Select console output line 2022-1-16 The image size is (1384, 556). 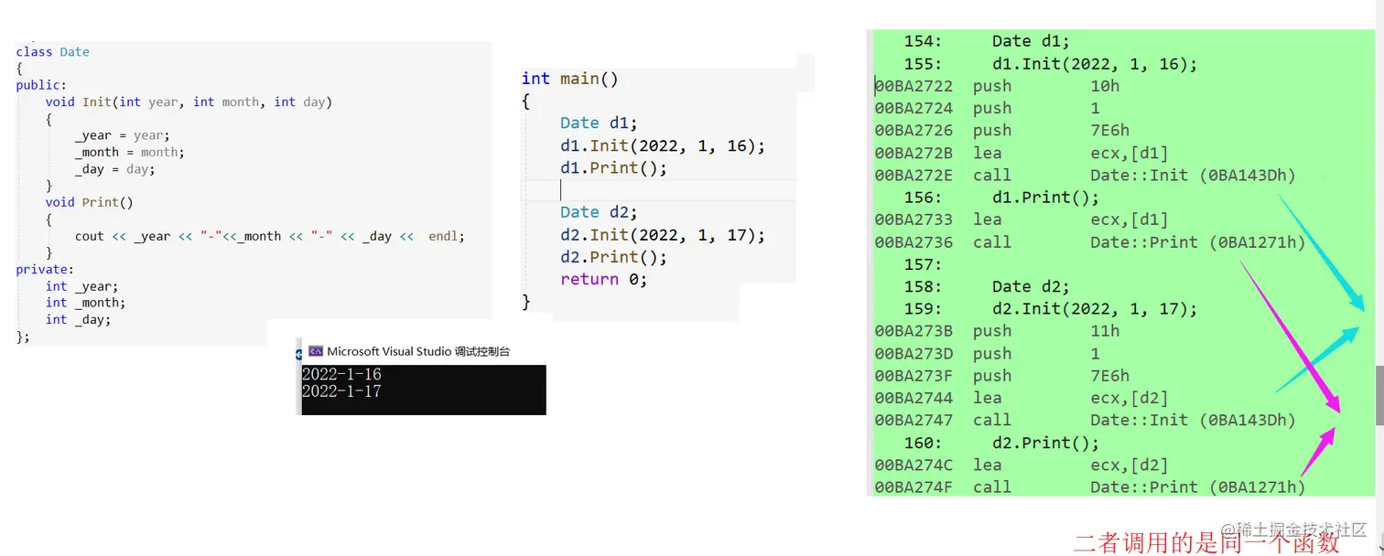[341, 375]
